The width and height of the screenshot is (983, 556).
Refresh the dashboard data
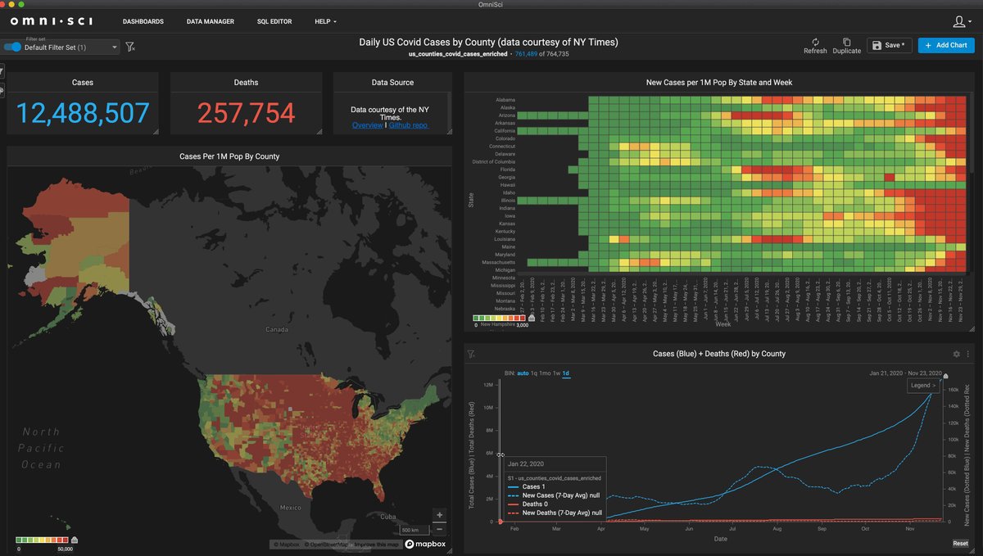[814, 46]
